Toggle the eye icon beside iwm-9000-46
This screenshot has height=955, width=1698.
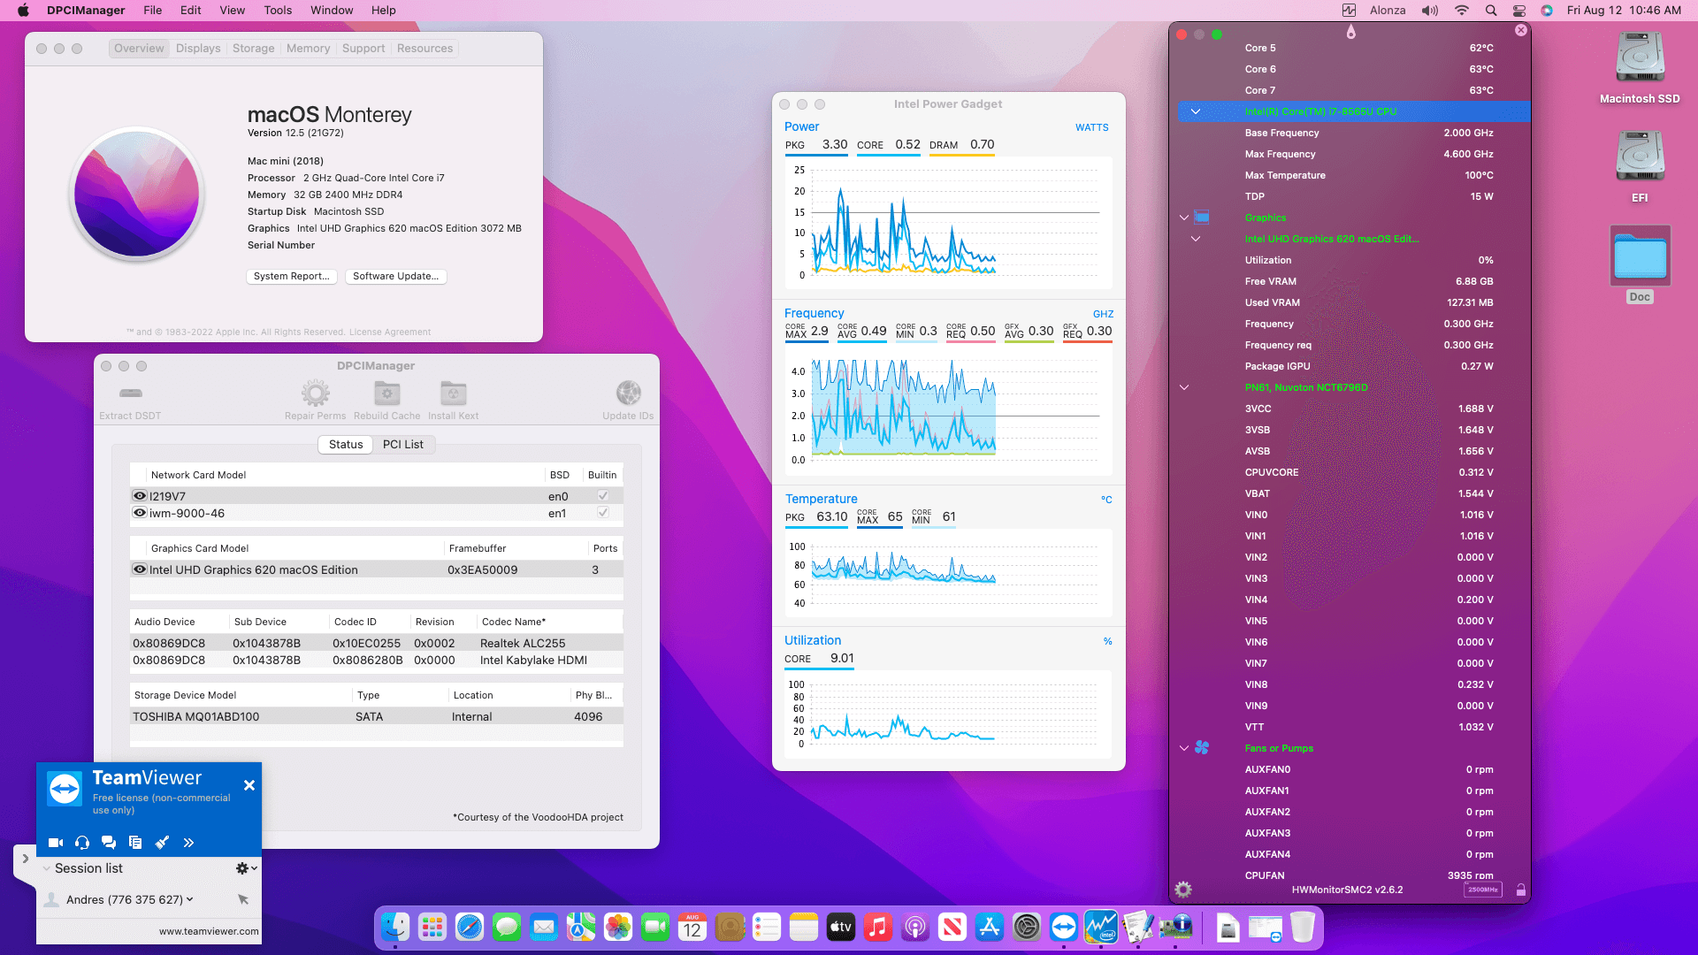[x=140, y=513]
